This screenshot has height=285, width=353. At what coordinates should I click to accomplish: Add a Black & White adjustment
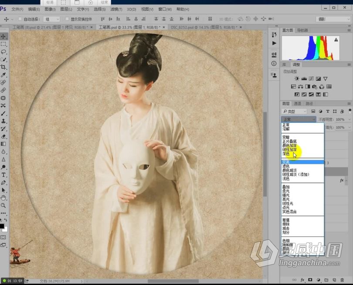(x=308, y=86)
